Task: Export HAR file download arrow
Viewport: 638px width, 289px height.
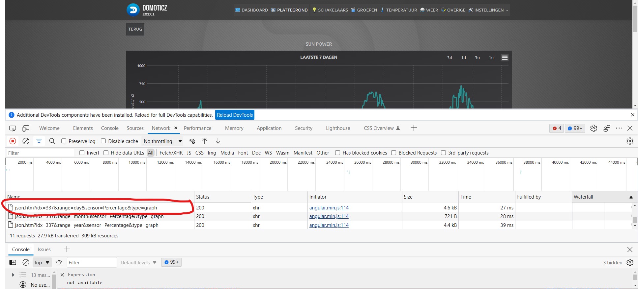Action: click(x=218, y=141)
